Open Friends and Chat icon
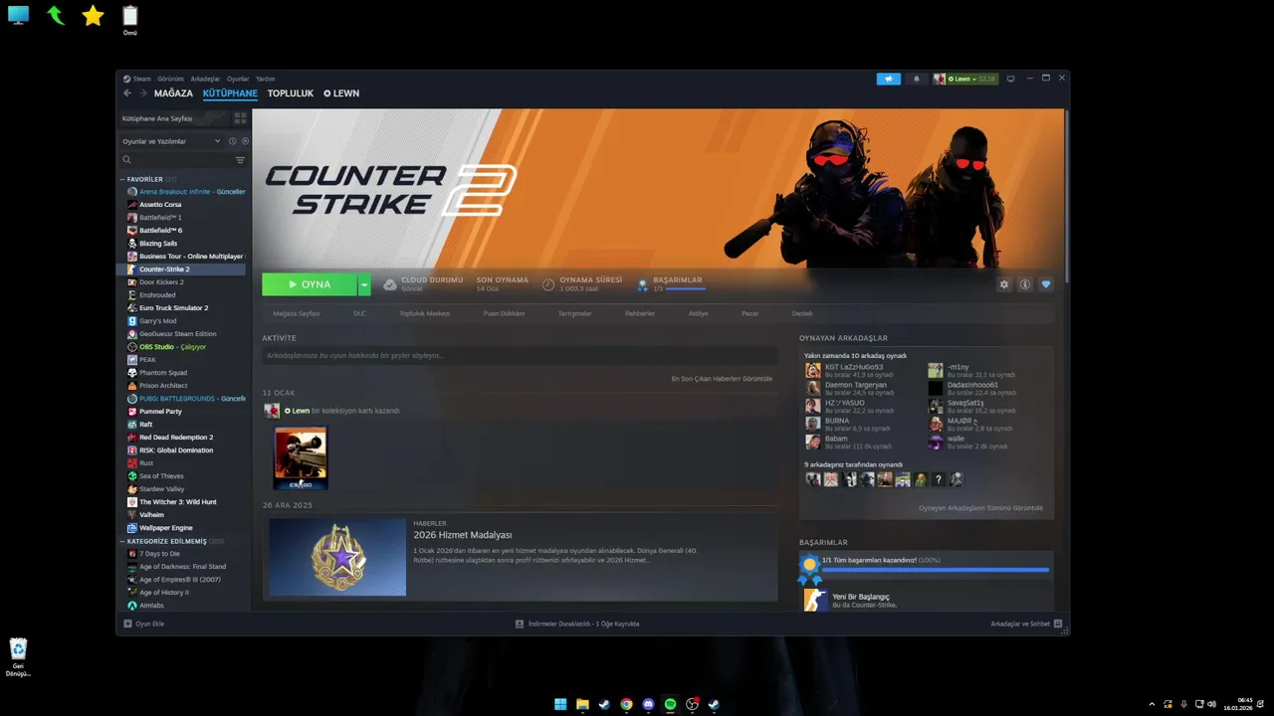1274x716 pixels. coord(1058,624)
